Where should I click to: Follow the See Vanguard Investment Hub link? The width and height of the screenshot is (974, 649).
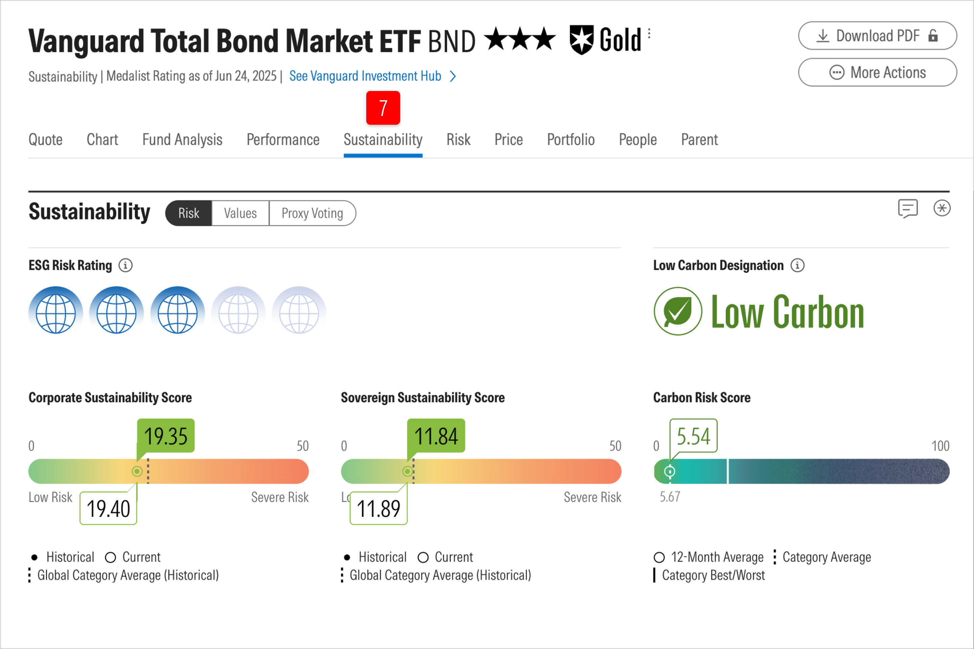click(365, 76)
